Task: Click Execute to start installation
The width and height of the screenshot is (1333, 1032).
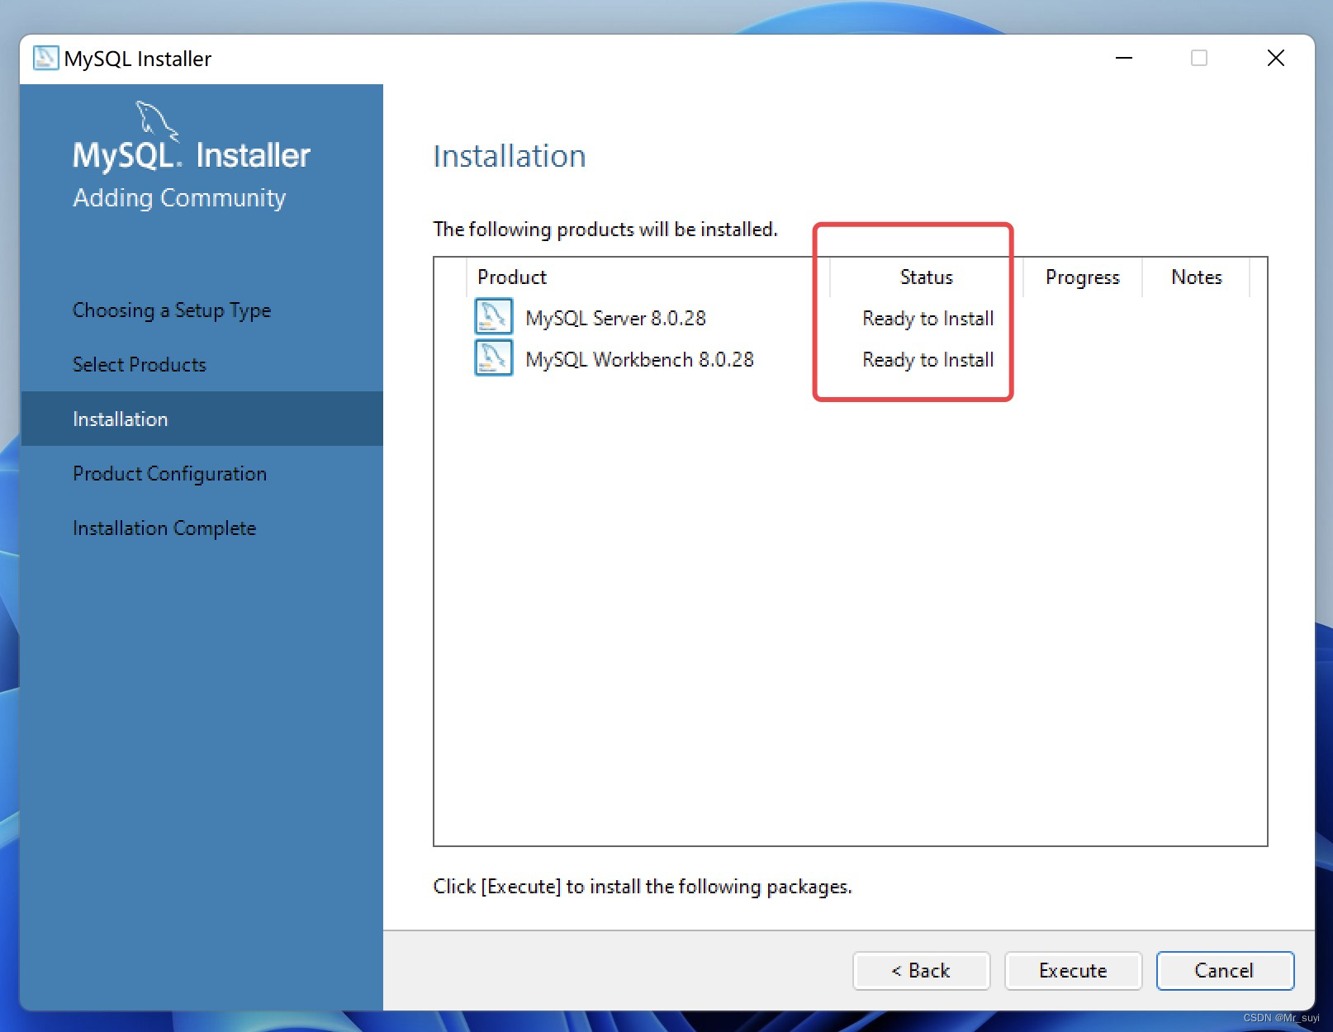Action: [1073, 970]
